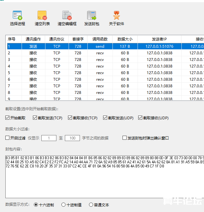Toggle the 开始截取 checkbox

click(8, 118)
